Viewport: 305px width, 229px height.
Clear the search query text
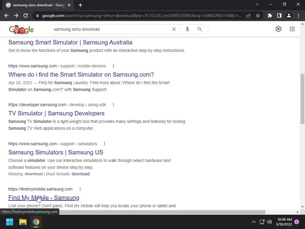tap(174, 29)
